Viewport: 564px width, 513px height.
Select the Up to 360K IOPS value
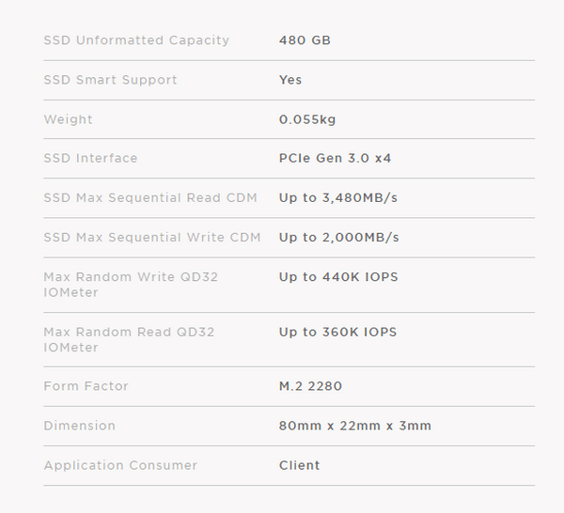click(337, 332)
